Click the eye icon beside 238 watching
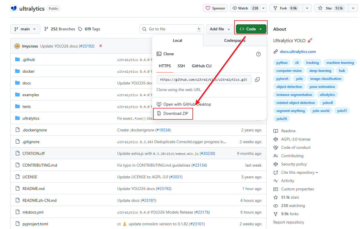Screen dimensions: 360x229 pos(276,206)
